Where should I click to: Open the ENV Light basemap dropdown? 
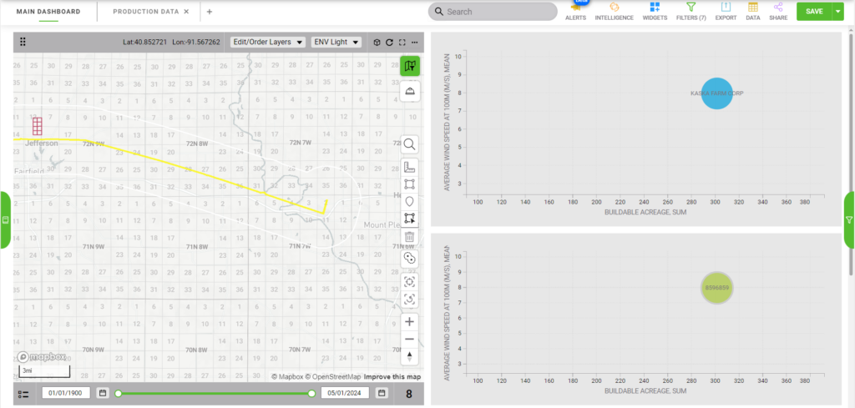coord(336,42)
